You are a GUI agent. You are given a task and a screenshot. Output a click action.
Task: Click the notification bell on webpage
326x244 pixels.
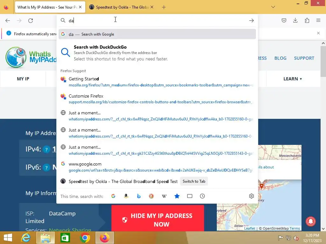pyautogui.click(x=311, y=221)
